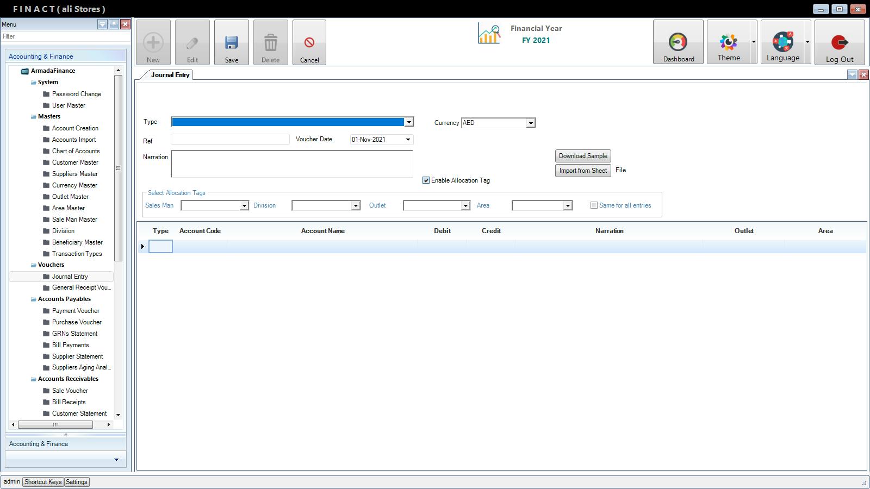Tick the Same for all entries checkbox
Screen dimensions: 870x489
point(594,205)
